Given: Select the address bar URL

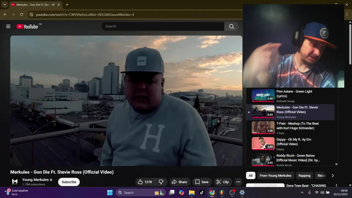Looking at the screenshot, I should coord(85,15).
